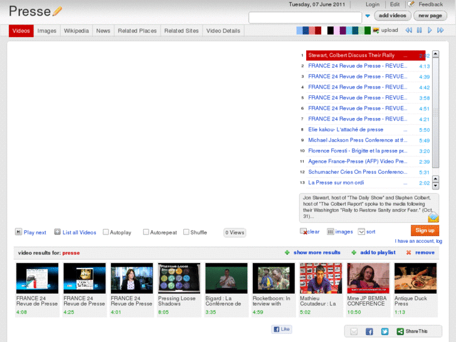Click the show more results link
The width and height of the screenshot is (456, 342).
click(317, 252)
